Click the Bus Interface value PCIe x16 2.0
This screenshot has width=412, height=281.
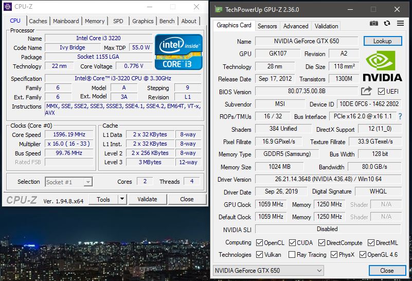363,116
